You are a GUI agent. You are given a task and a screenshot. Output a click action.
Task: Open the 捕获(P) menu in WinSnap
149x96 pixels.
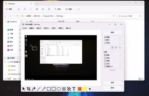pyautogui.click(x=39, y=28)
